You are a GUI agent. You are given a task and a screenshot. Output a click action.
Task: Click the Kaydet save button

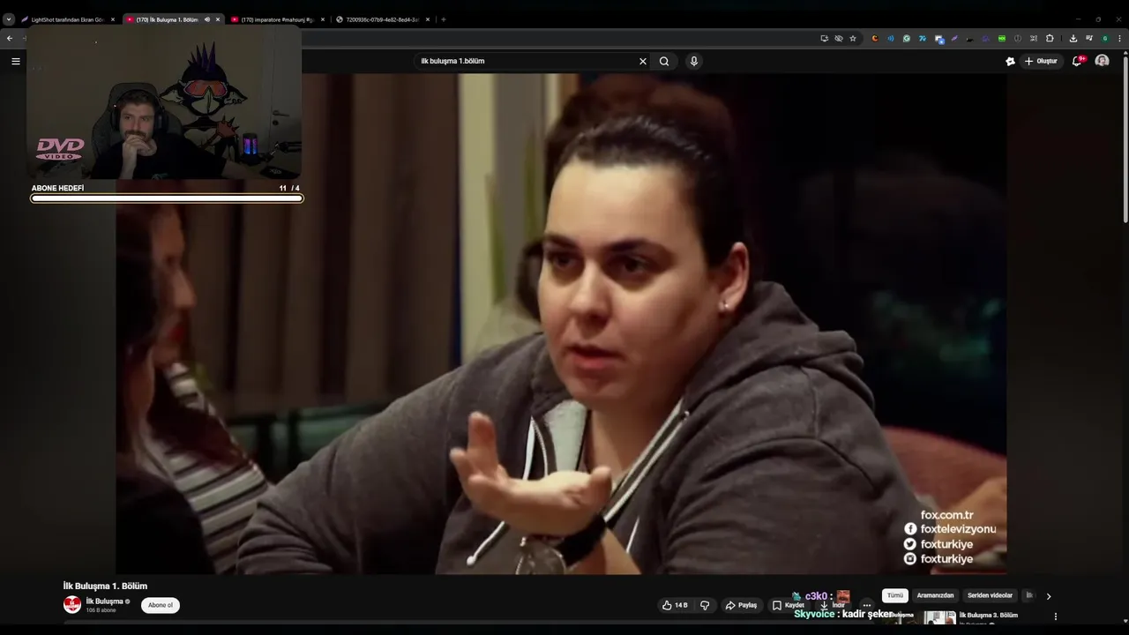[788, 605]
